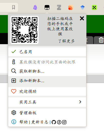Open the purple crystal extension icon
The width and height of the screenshot is (104, 132).
35,7
